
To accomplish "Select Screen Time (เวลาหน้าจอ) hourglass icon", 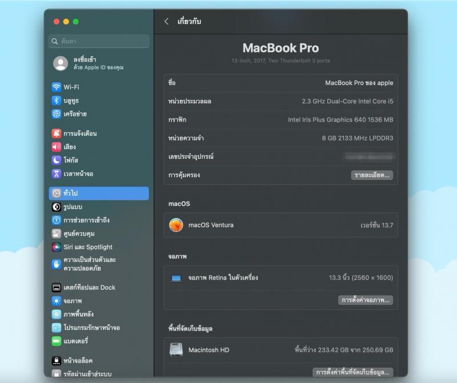I will (57, 174).
